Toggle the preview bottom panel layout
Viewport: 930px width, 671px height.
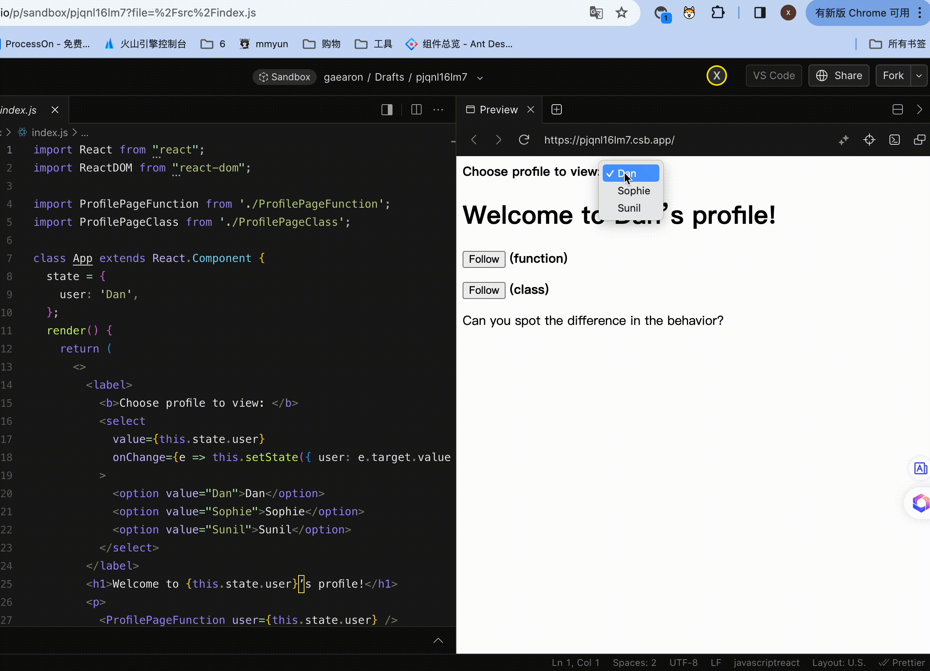click(x=897, y=109)
